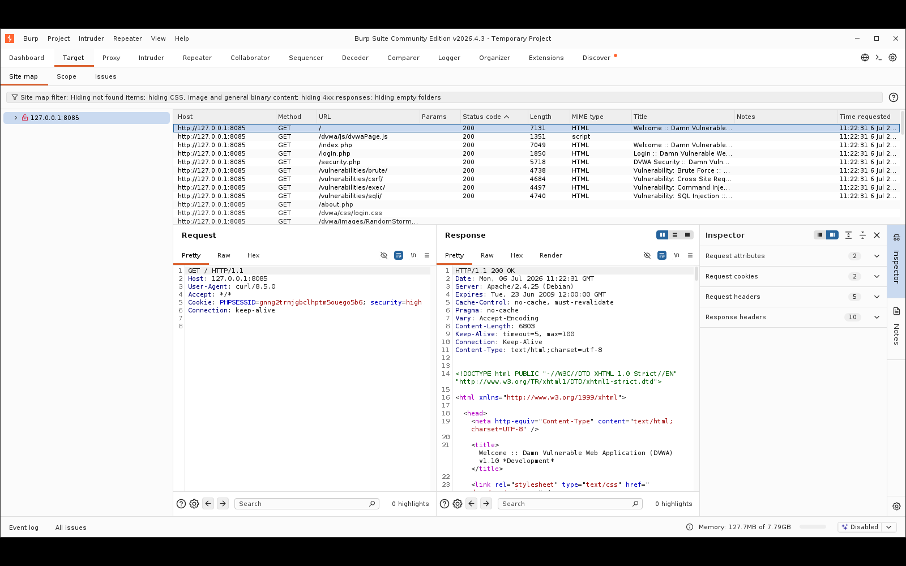The width and height of the screenshot is (906, 566).
Task: Toggle the \n non-printable characters button in the Request pane
Action: coord(413,255)
